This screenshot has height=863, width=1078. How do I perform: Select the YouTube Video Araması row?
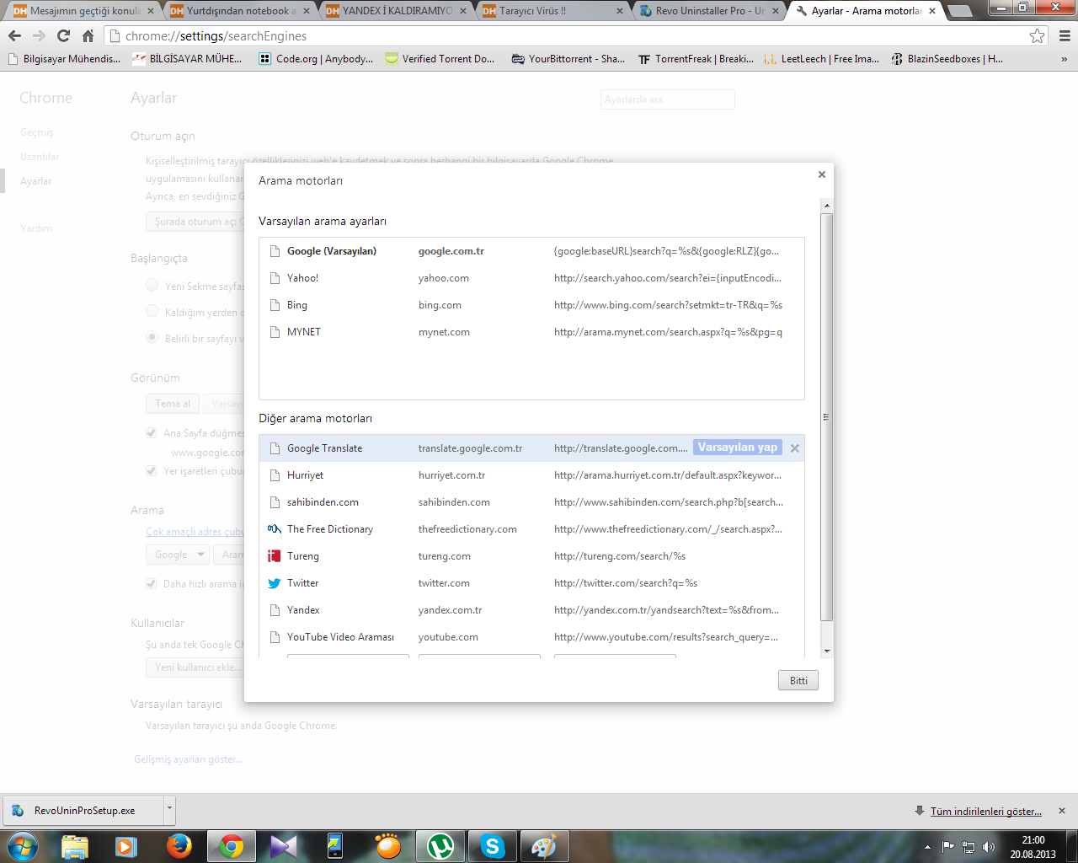(531, 637)
